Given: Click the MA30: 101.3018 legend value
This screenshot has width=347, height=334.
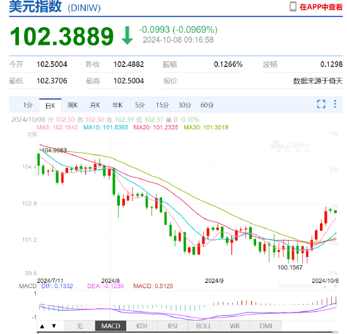Looking at the screenshot, I should click(206, 128).
